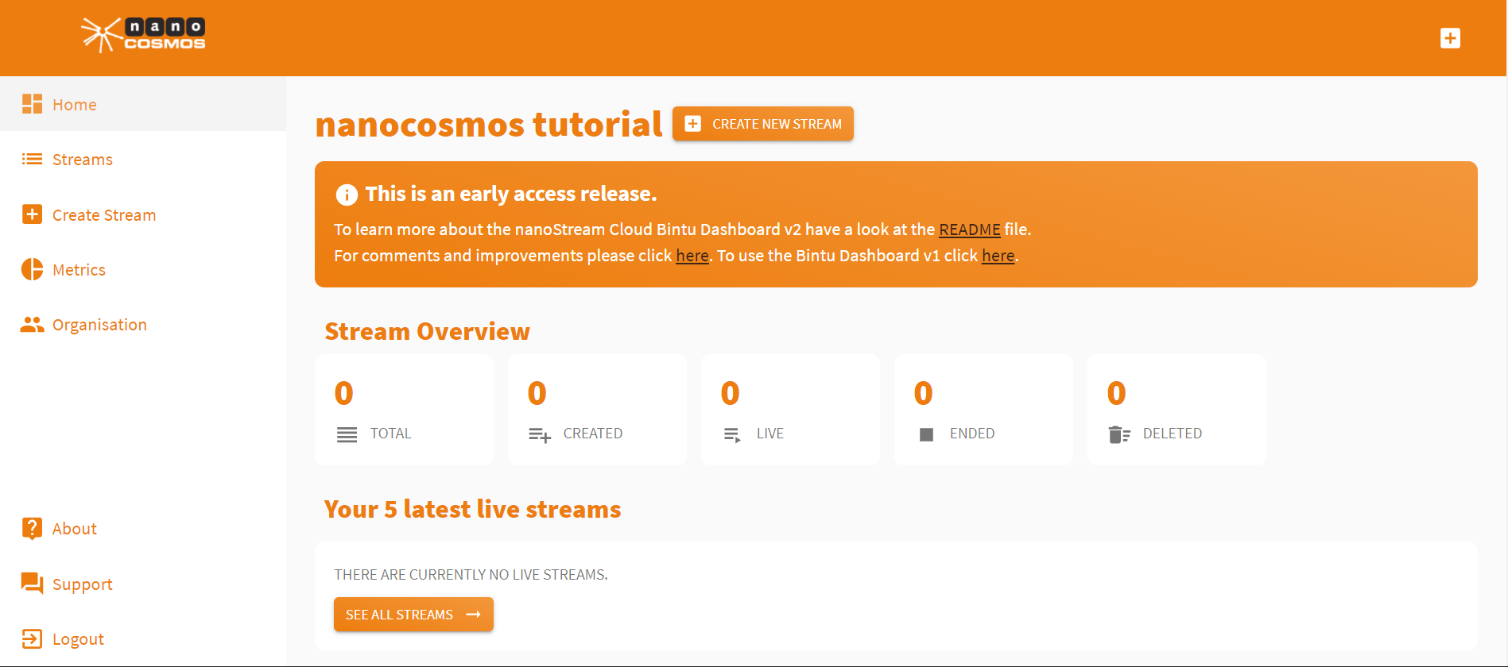Click the Organisation people icon

tap(32, 325)
